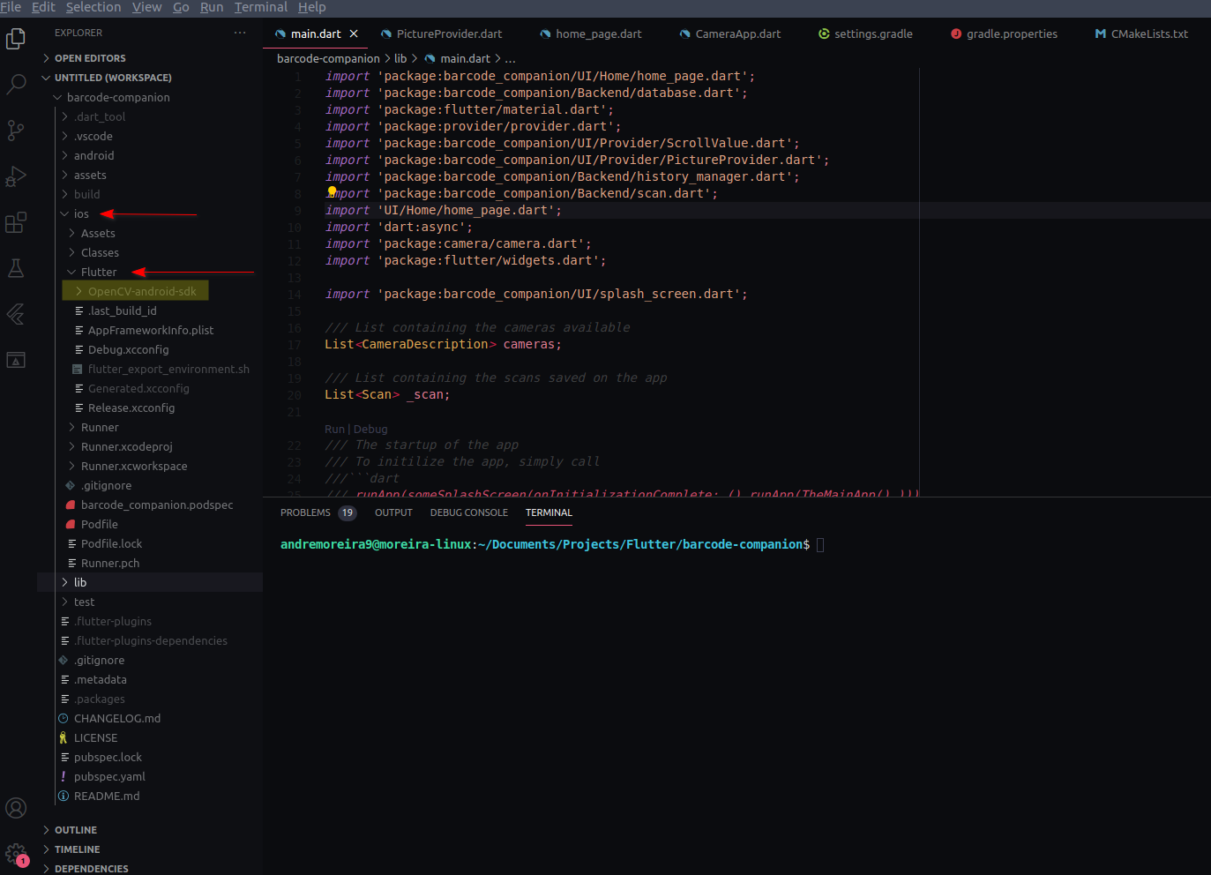Click the Accounts icon
This screenshot has height=875, width=1211.
16,808
